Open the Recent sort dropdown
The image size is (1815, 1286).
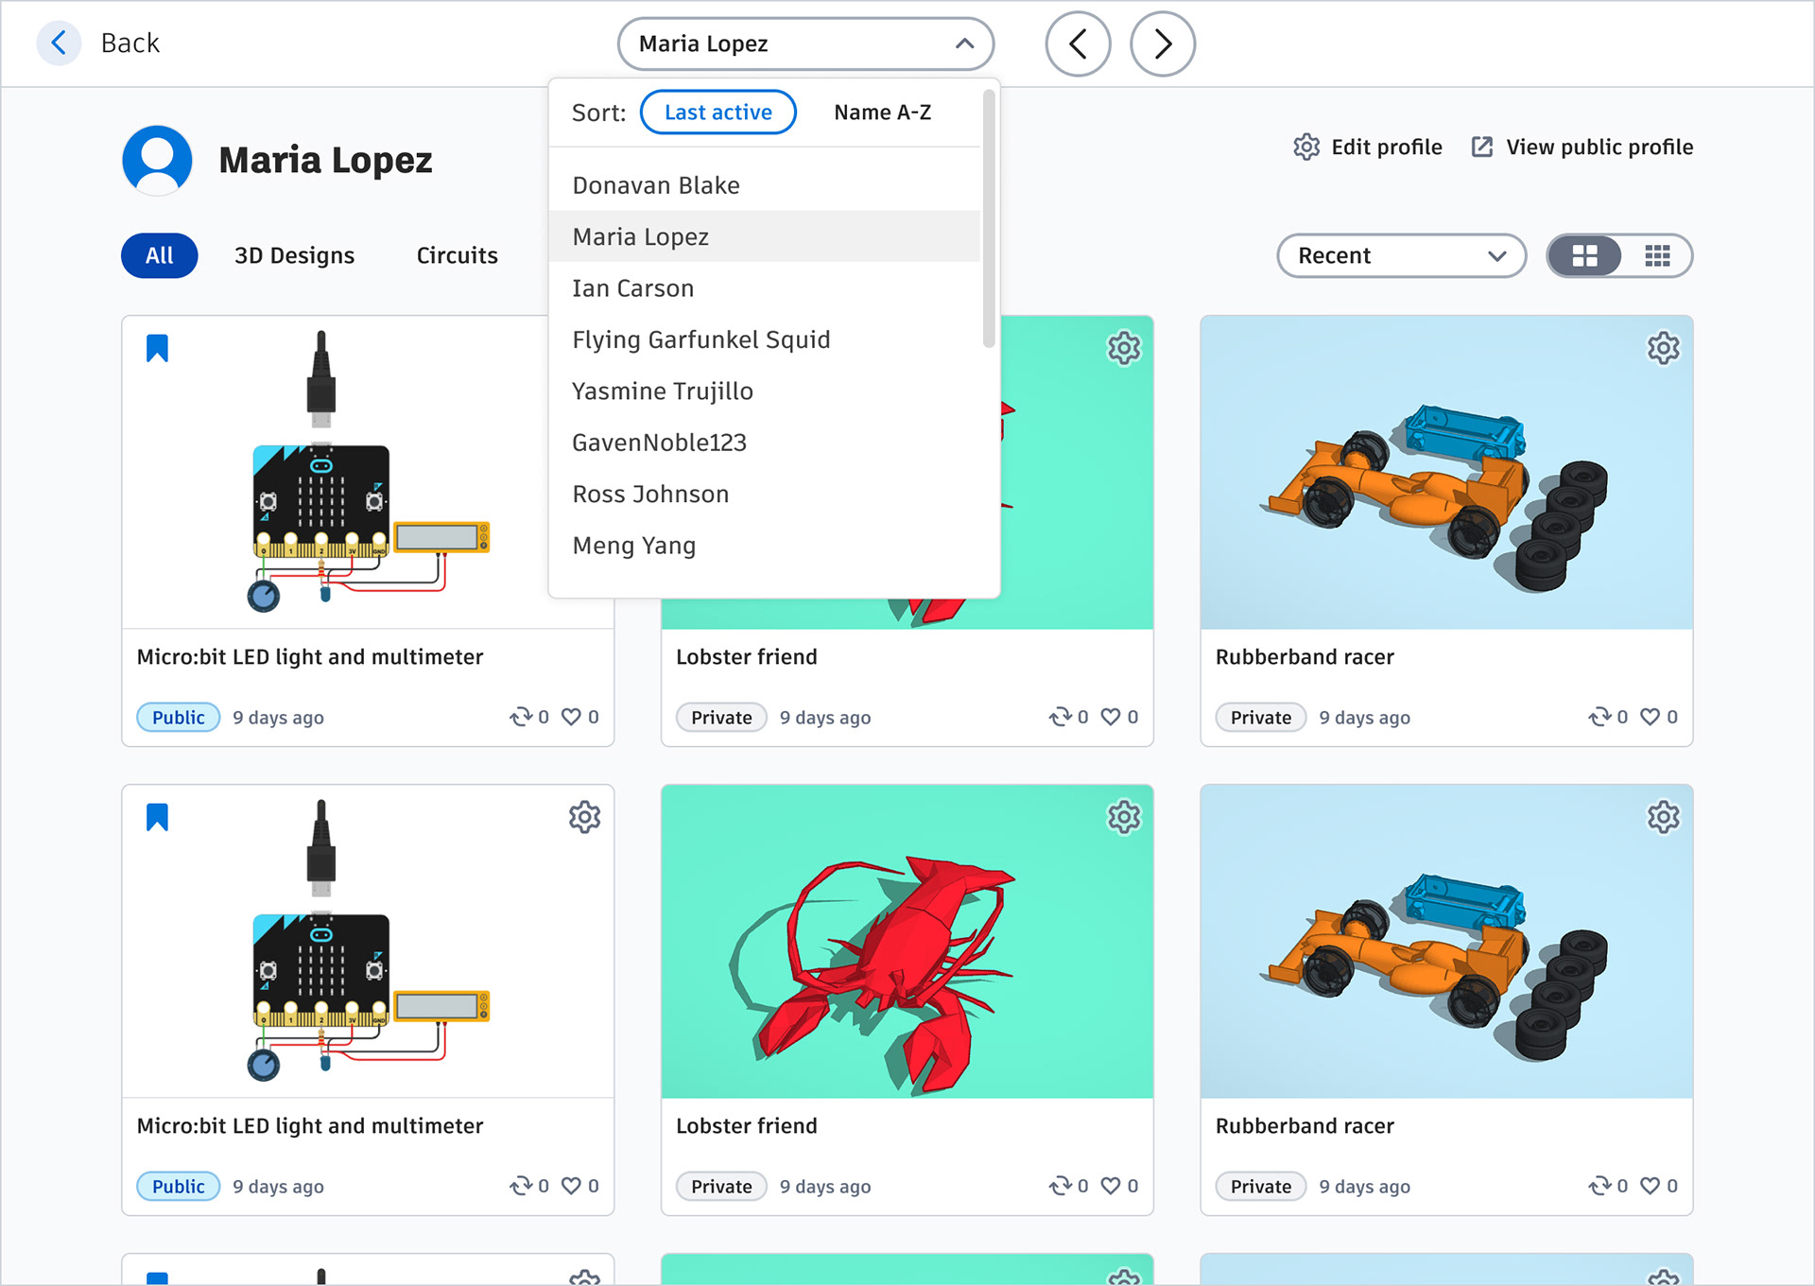coord(1400,255)
